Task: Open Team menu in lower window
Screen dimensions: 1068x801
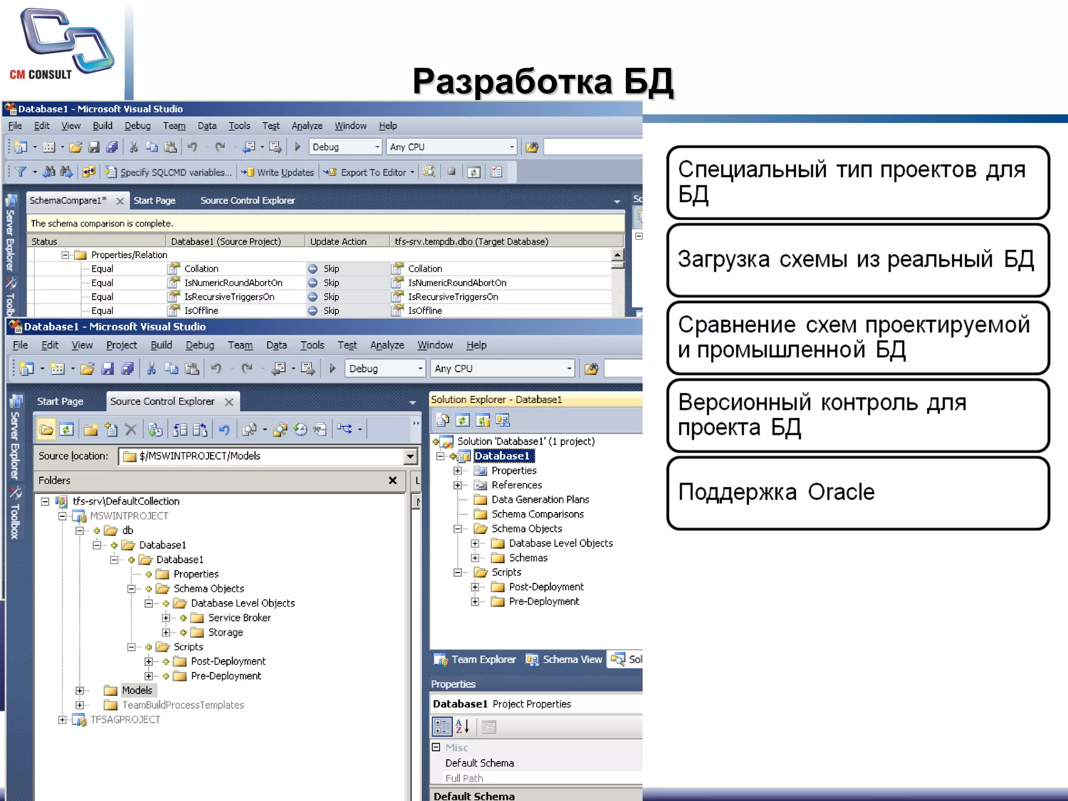Action: click(x=240, y=345)
